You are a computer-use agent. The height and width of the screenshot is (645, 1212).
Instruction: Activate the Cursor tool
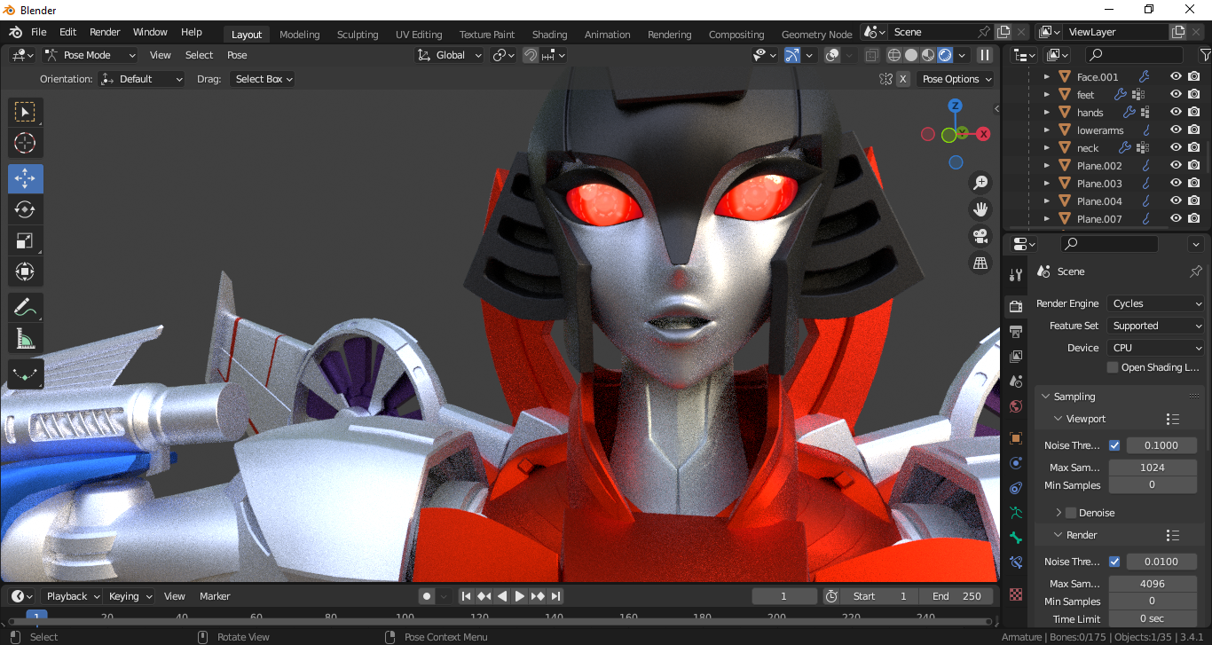point(25,143)
